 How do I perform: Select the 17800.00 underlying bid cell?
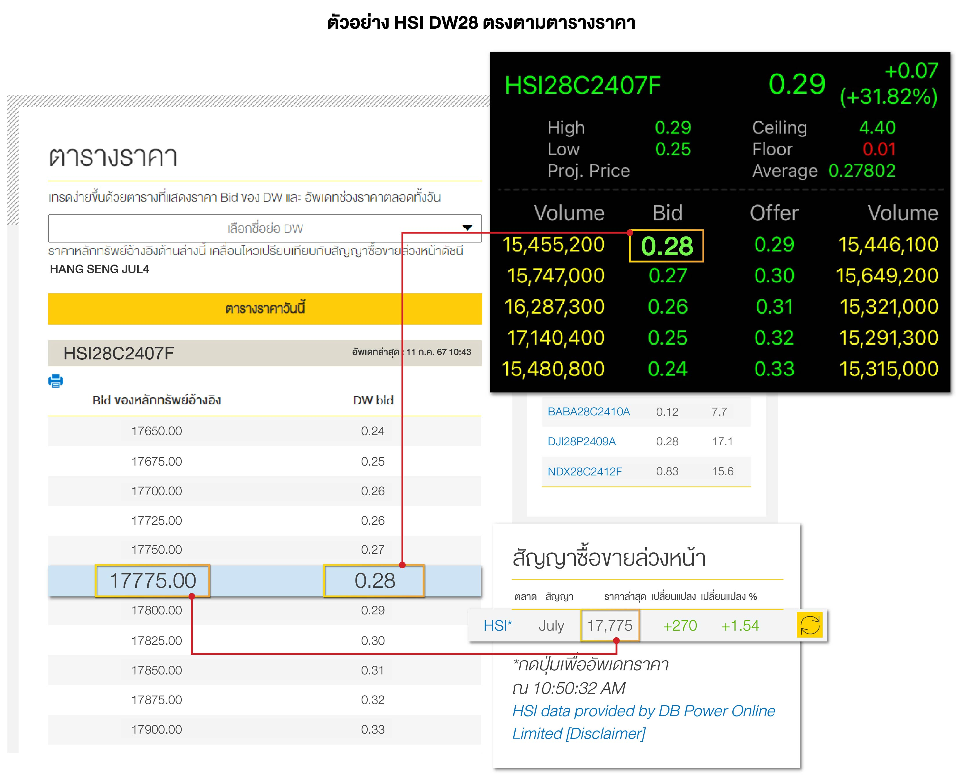click(156, 610)
